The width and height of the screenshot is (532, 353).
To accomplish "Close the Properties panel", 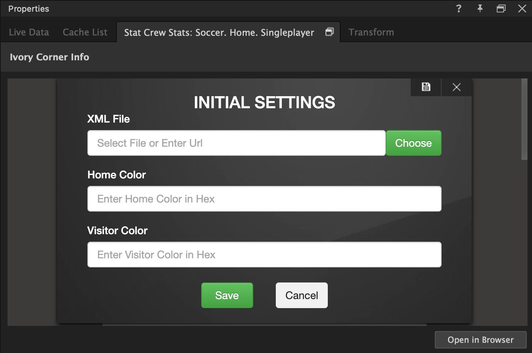I will (x=522, y=9).
